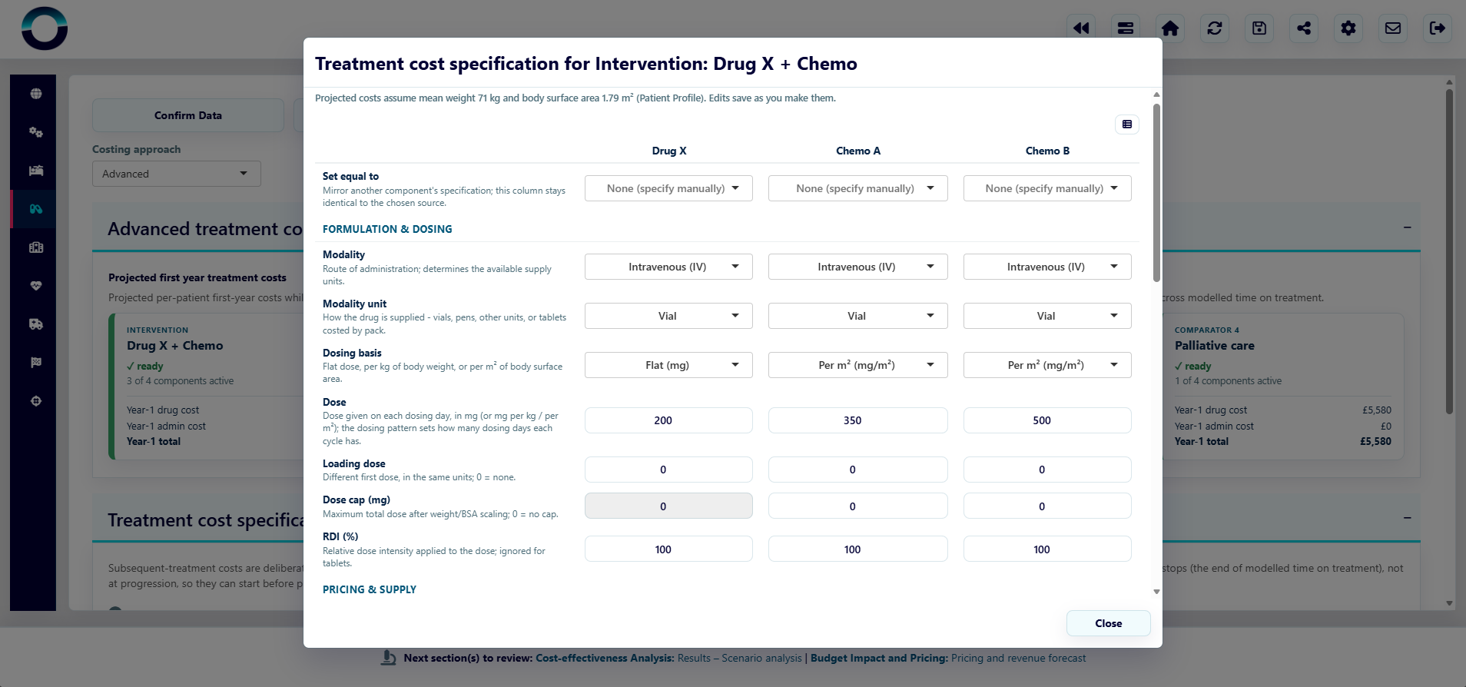
Task: Click the dialog's vertical scrollbar thumb
Action: (x=1156, y=192)
